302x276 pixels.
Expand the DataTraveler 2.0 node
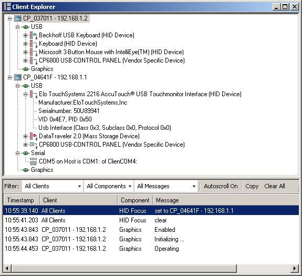click(25, 137)
